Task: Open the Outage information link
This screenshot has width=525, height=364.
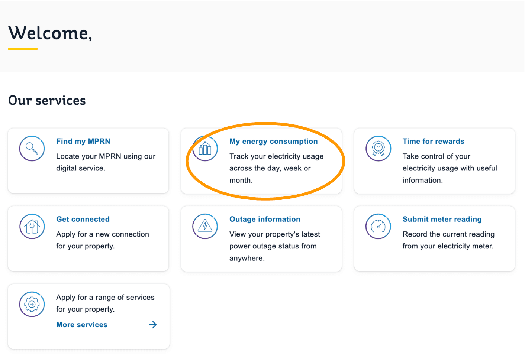Action: click(265, 219)
